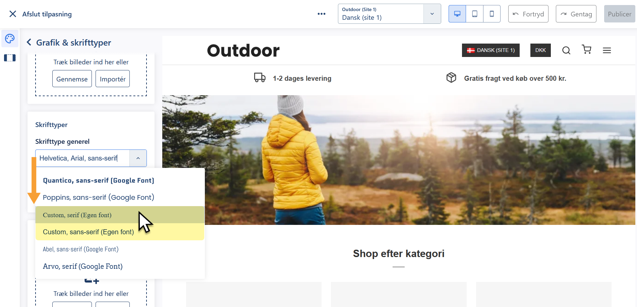Viewport: 637px width, 307px height.
Task: Click into the font name input field
Action: tap(82, 158)
